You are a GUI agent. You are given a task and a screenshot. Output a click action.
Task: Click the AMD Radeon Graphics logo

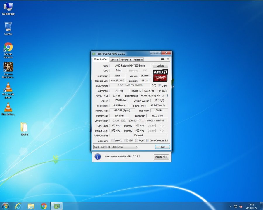pos(160,75)
